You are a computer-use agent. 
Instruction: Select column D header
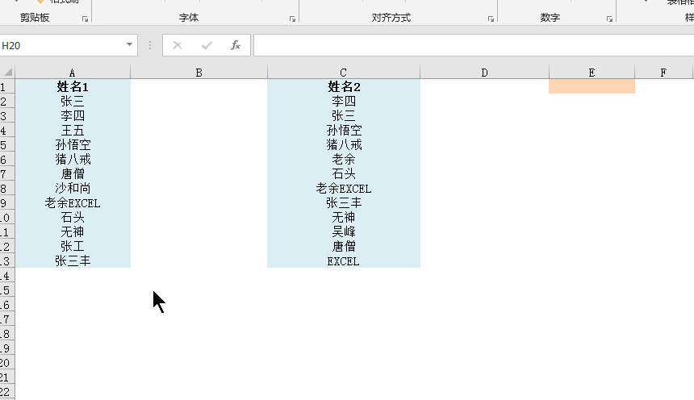click(485, 72)
